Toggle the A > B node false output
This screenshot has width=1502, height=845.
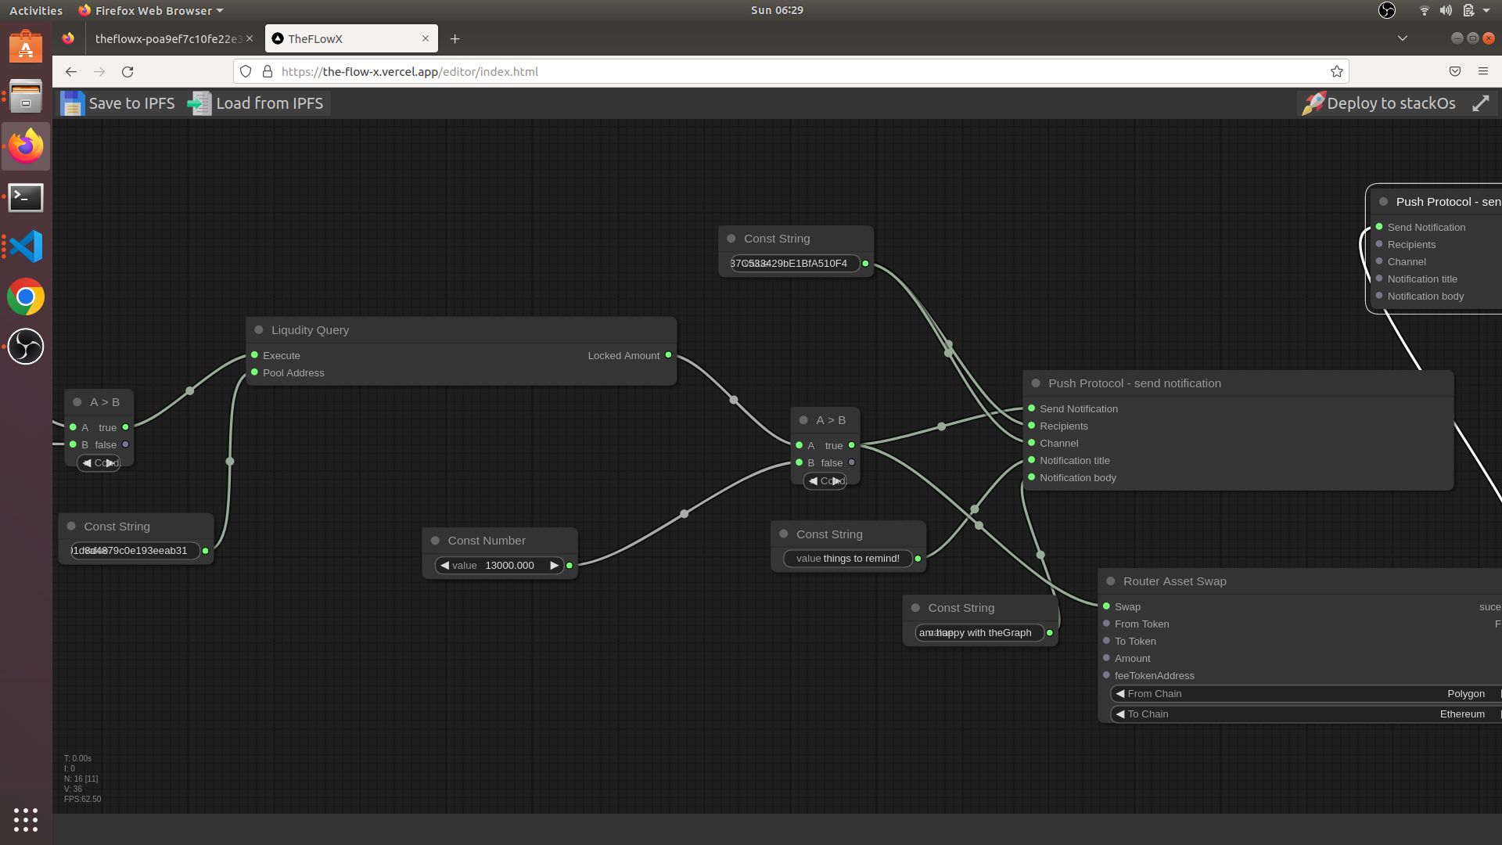pos(125,444)
